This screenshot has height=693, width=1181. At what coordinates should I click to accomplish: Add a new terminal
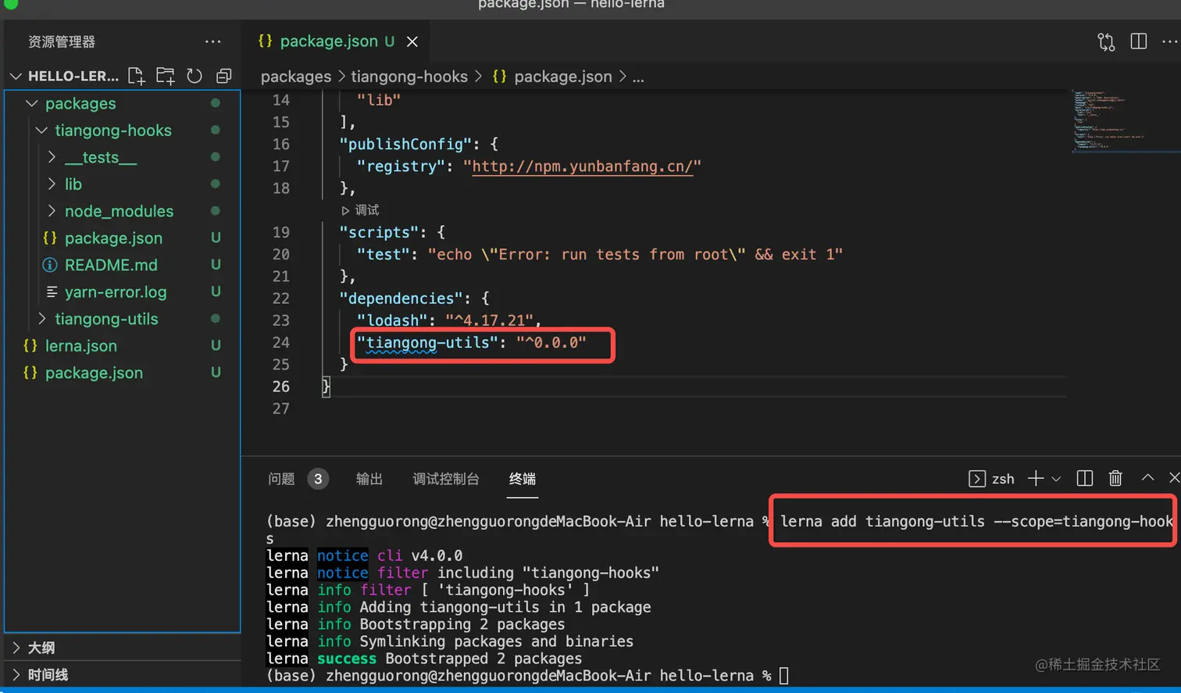(x=1036, y=478)
